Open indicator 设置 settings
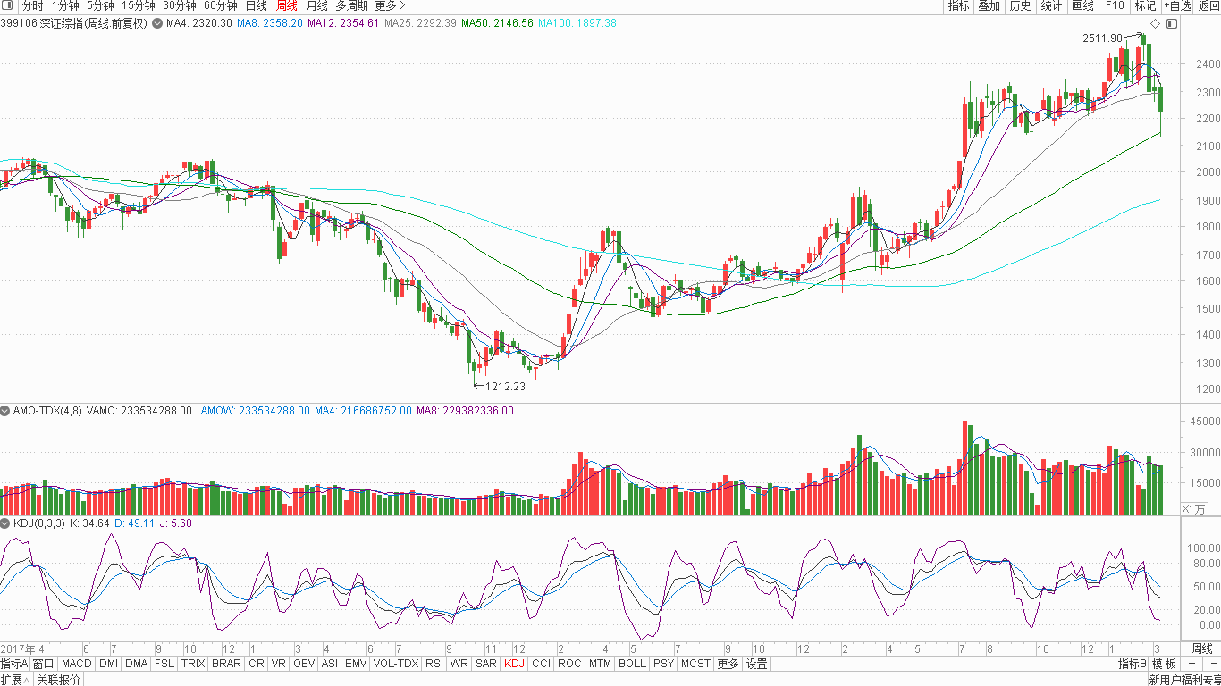This screenshot has width=1221, height=686. (x=757, y=664)
